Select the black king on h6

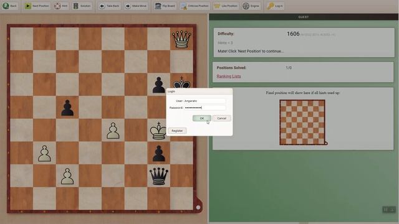tap(181, 82)
